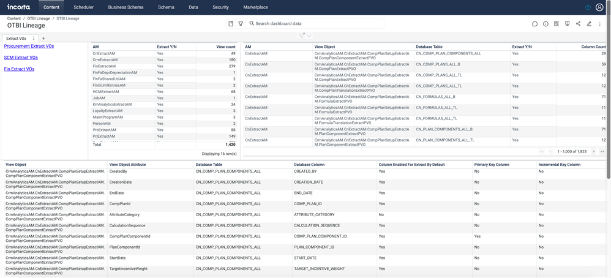Open the Business Schema menu
Screen dimensions: 611x278
126,7
